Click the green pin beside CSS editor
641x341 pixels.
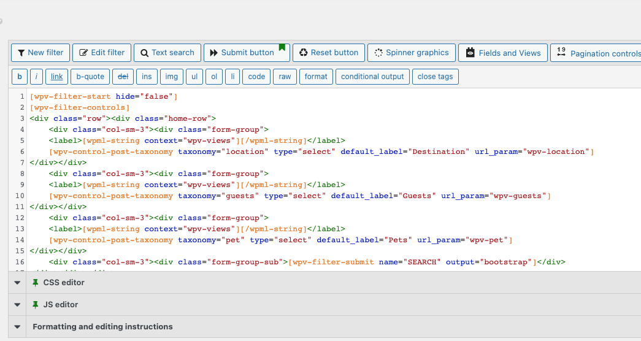click(x=36, y=283)
